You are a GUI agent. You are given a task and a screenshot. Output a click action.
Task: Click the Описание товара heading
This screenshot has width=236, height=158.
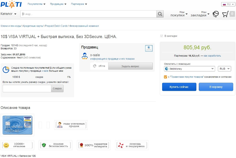pyautogui.click(x=15, y=108)
